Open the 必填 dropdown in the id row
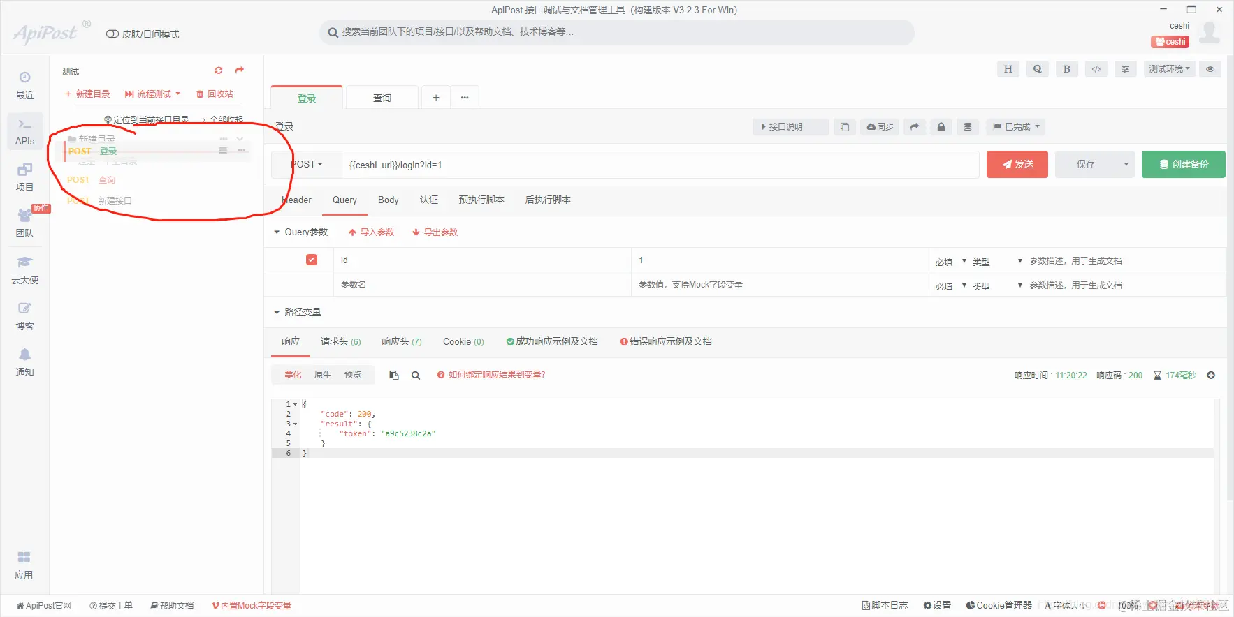The height and width of the screenshot is (617, 1234). click(951, 262)
